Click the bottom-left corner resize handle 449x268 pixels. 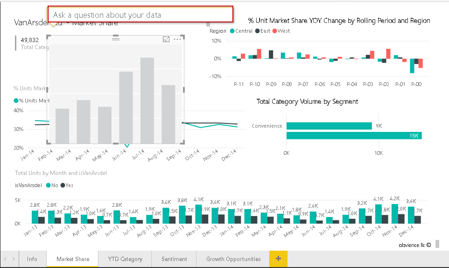click(x=49, y=142)
